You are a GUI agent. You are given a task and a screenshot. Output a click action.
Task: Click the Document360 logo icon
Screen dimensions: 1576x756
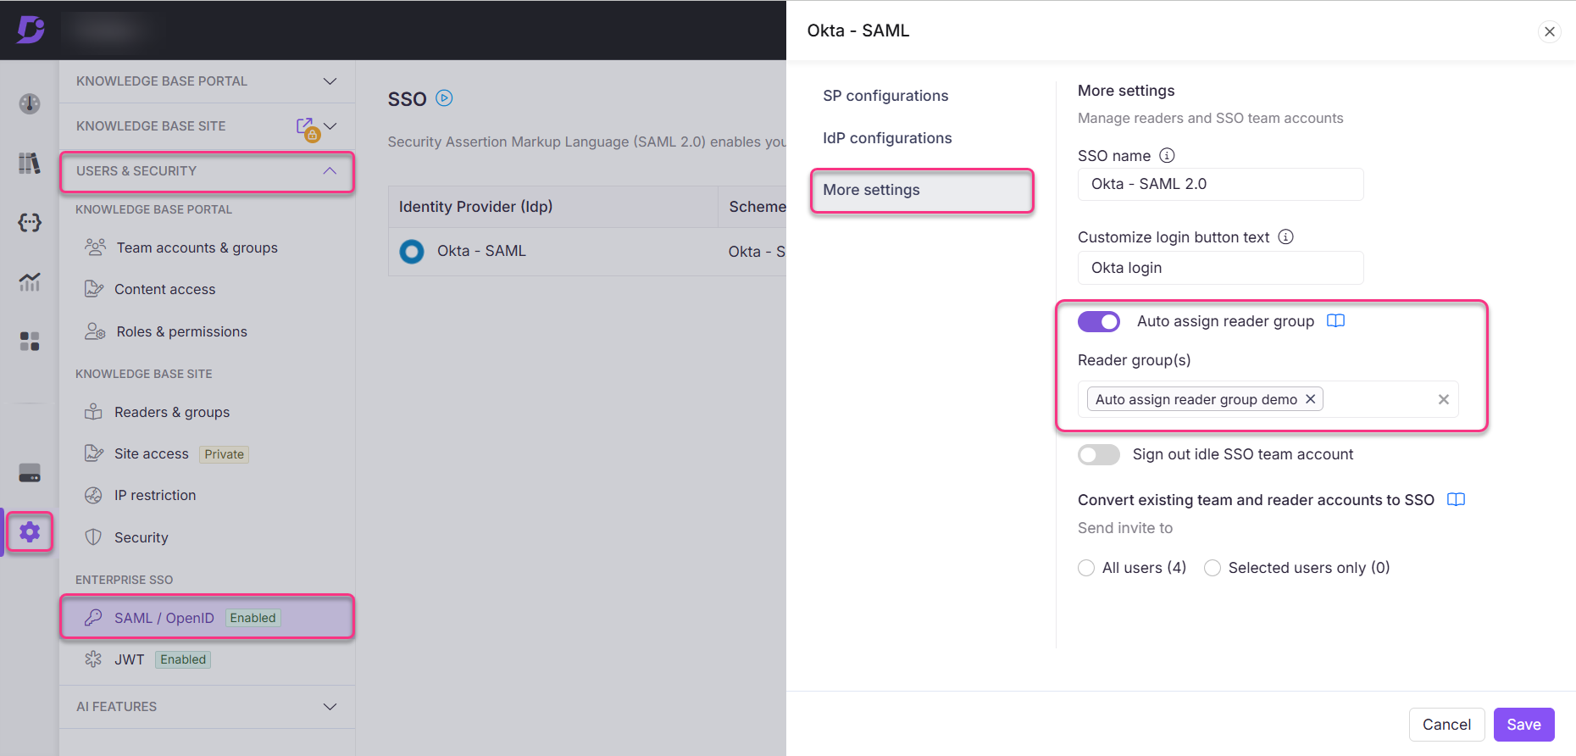point(31,30)
